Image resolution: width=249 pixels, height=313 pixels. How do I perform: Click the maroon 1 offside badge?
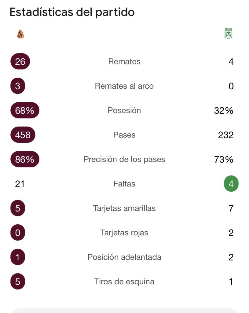pos(18,257)
